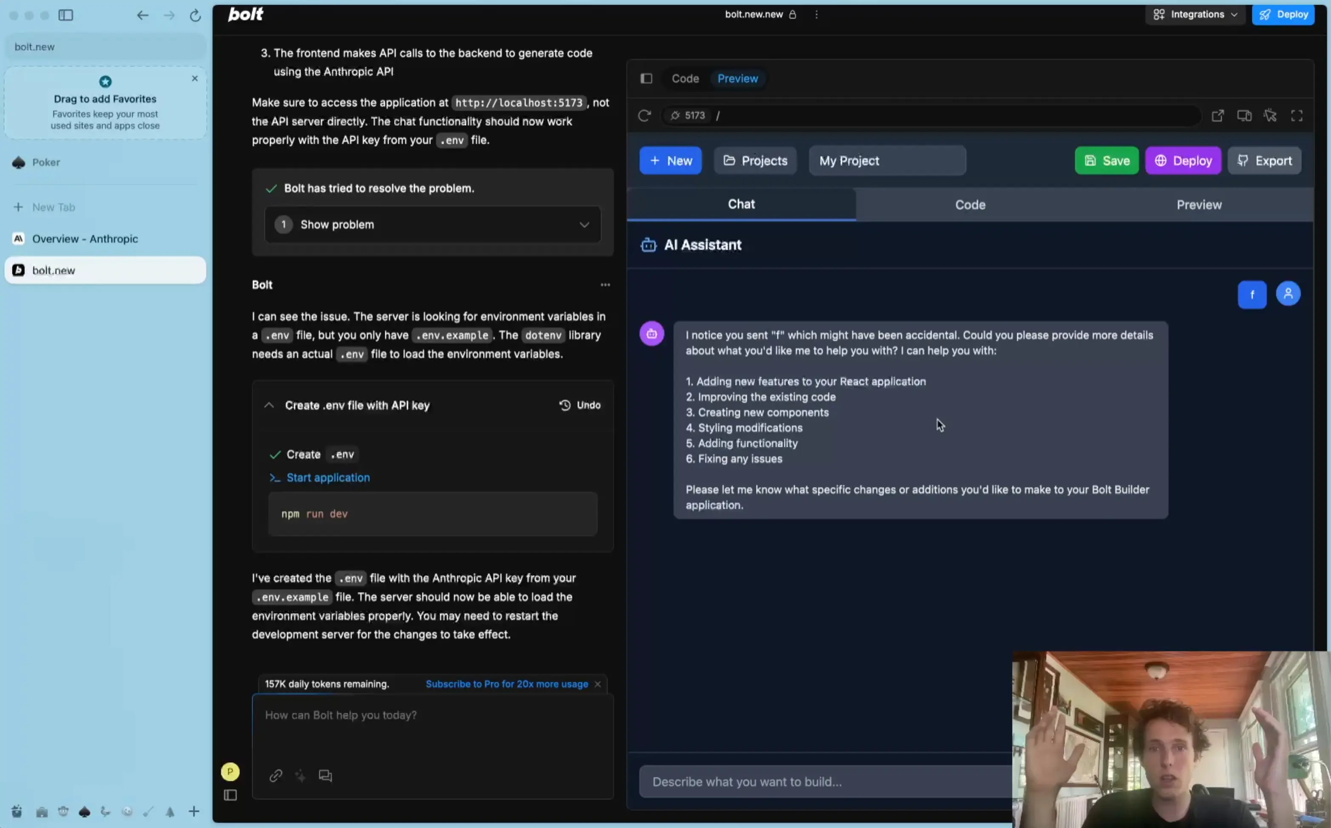Open the inner Preview tab
This screenshot has height=828, width=1331.
[1199, 205]
